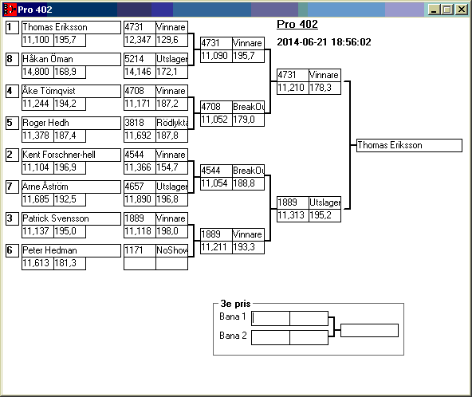
Task: Click the Pro 402 app icon in title bar
Action: (10, 10)
